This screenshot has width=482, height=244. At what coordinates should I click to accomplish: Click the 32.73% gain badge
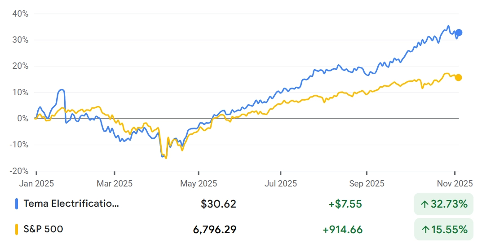click(443, 204)
